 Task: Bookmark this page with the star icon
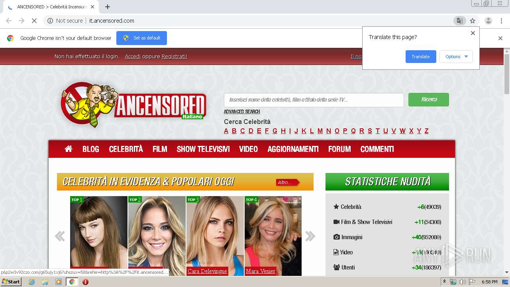point(473,21)
